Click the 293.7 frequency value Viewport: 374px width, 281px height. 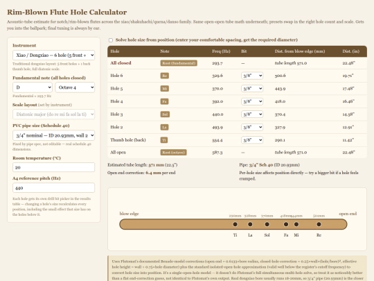tap(217, 63)
